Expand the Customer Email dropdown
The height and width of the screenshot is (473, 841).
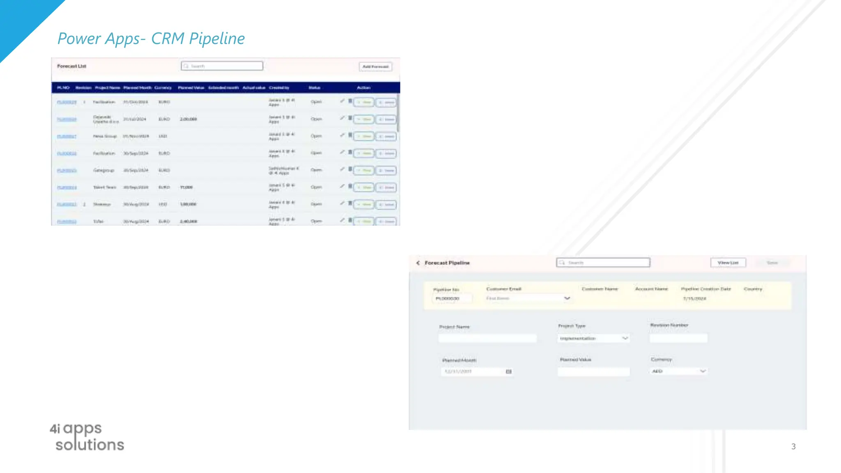(x=567, y=298)
